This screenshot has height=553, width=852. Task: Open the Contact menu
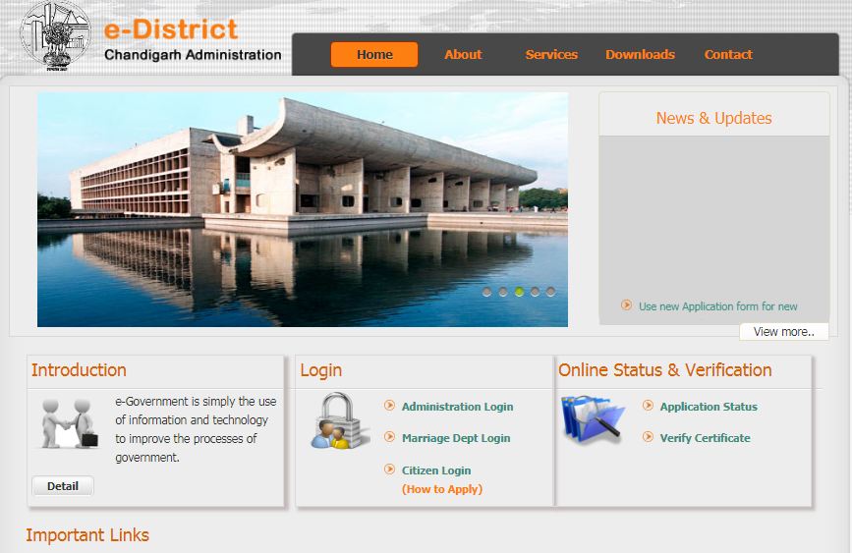(728, 54)
